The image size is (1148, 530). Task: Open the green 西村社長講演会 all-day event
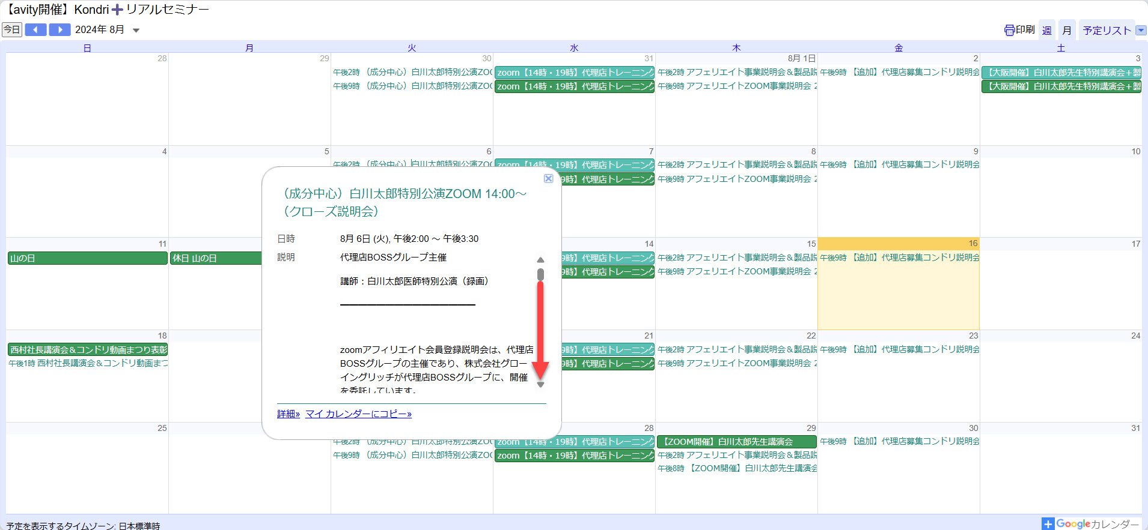[x=88, y=349]
